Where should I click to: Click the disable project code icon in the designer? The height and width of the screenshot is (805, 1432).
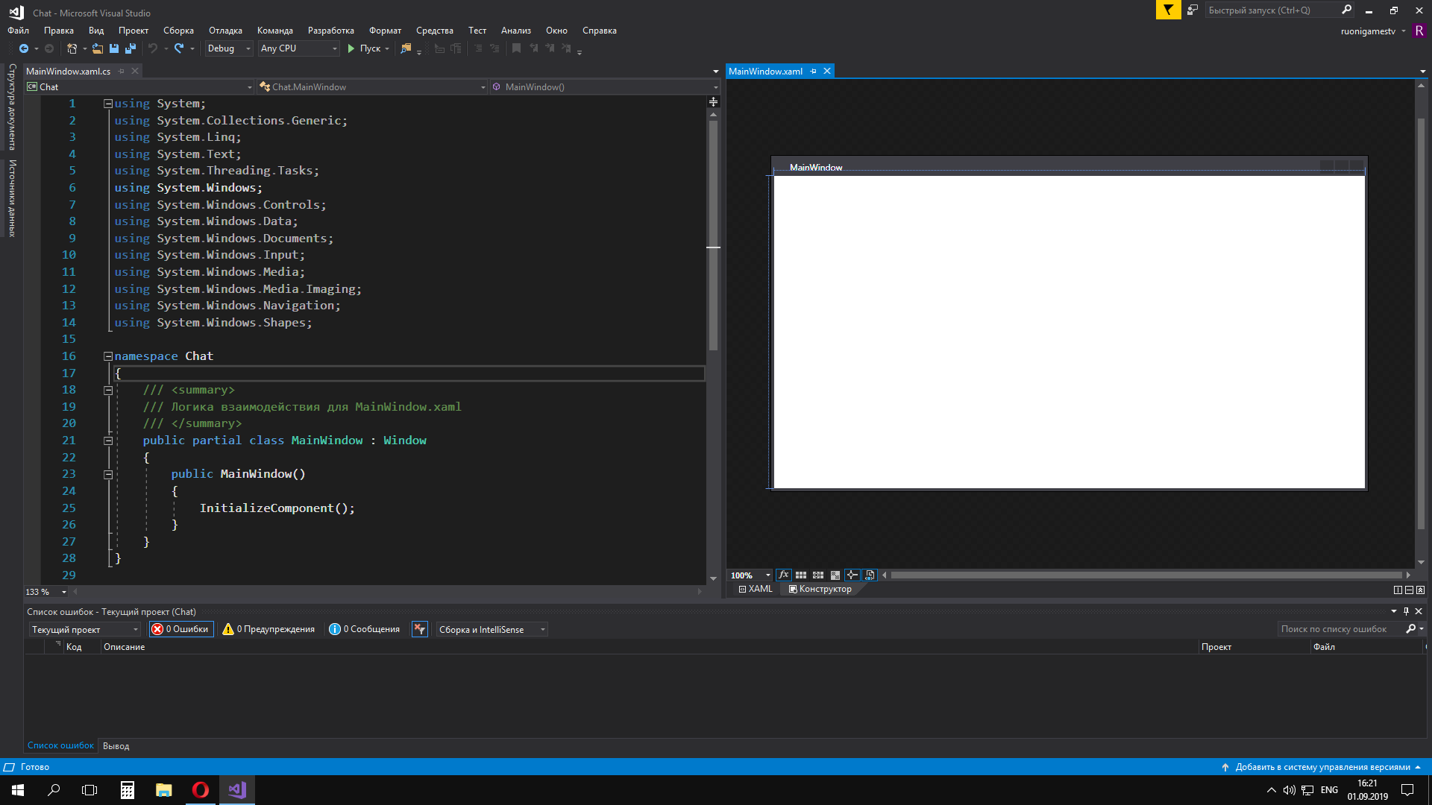(x=870, y=575)
